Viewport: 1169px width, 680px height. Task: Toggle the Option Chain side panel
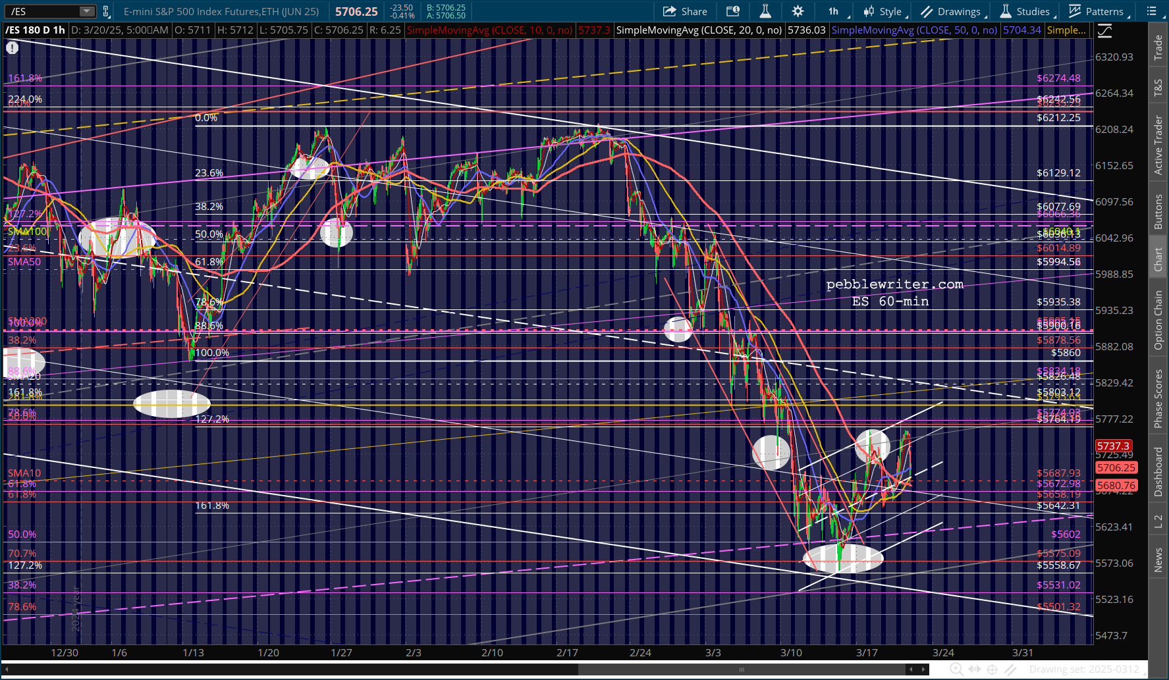pos(1158,320)
